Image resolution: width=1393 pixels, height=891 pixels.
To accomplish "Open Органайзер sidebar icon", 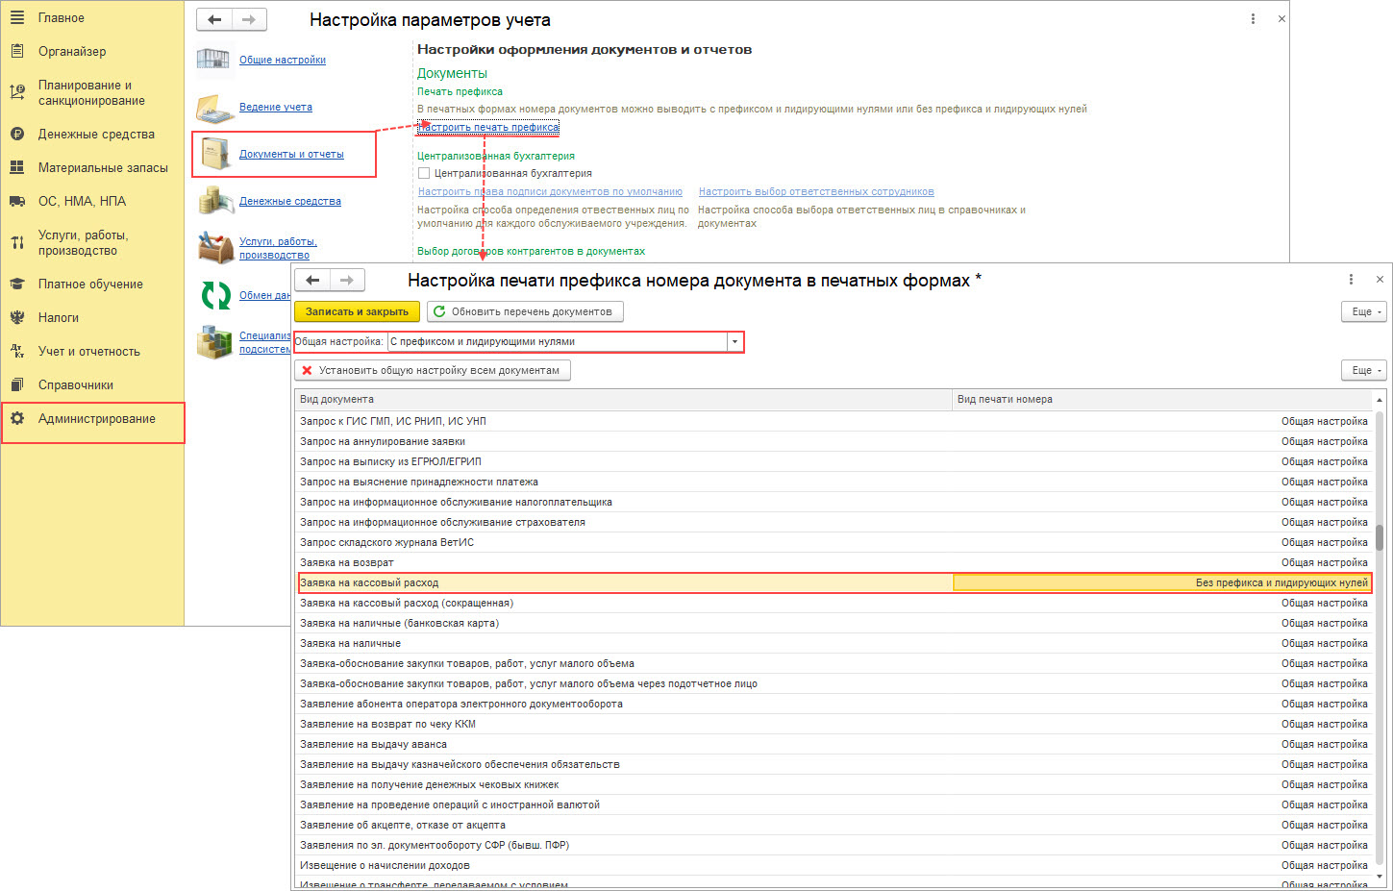I will click(16, 51).
